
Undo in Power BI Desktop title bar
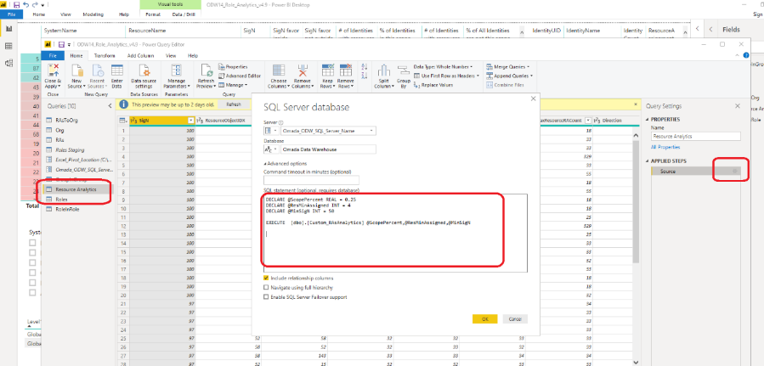[25, 5]
